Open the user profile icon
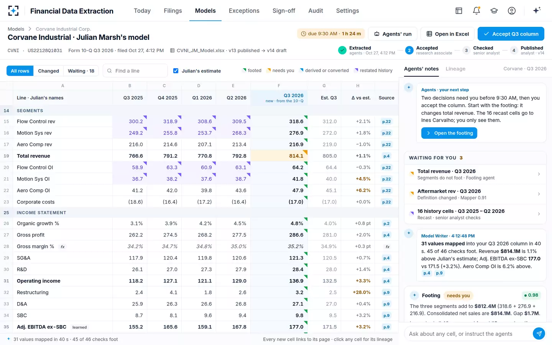This screenshot has width=552, height=345. (512, 11)
